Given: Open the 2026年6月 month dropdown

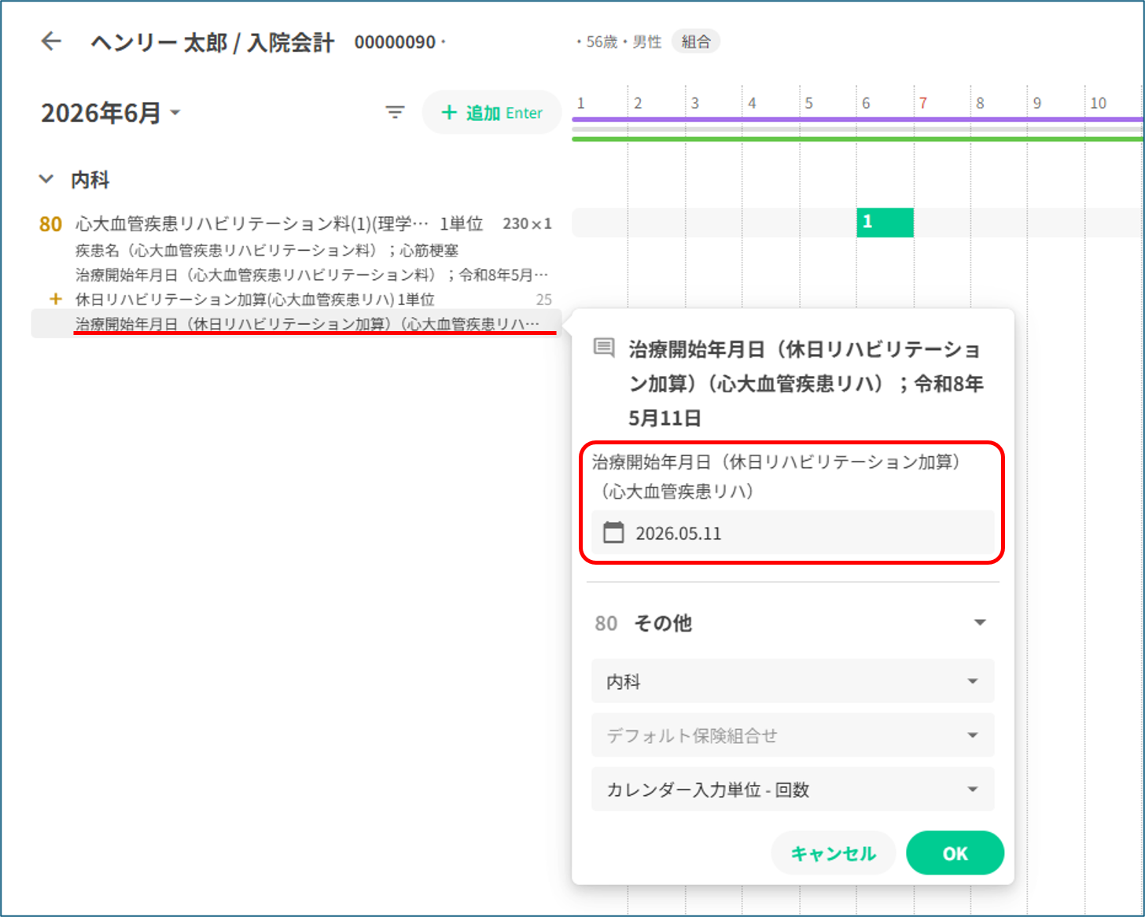Looking at the screenshot, I should tap(111, 113).
